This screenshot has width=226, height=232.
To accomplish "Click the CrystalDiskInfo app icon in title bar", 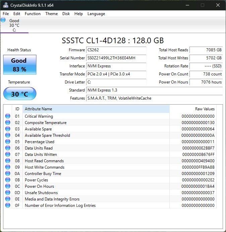I will (6, 5).
